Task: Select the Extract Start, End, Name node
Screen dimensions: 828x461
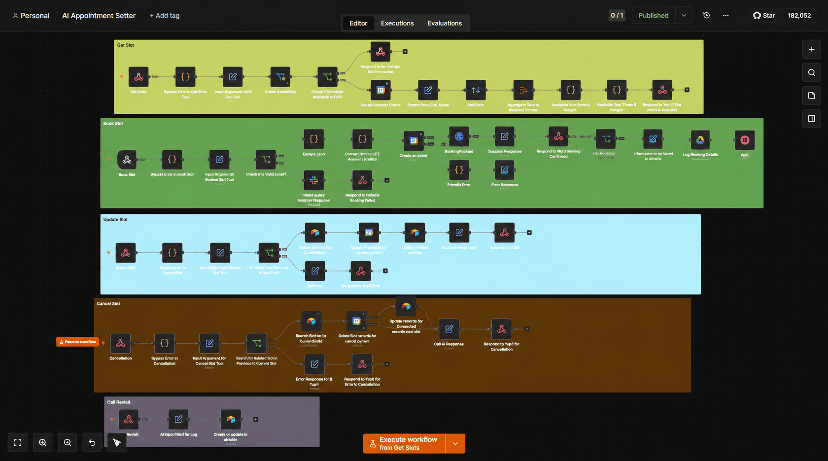Action: pyautogui.click(x=428, y=90)
